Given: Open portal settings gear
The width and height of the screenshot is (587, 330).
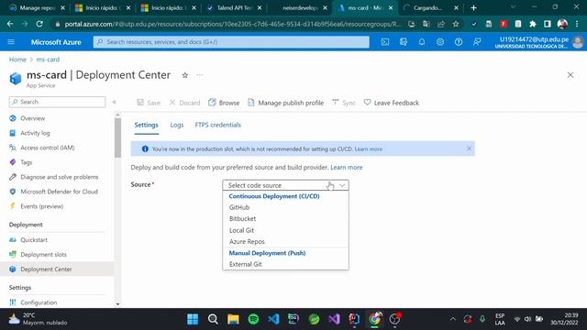Looking at the screenshot, I should 440,42.
